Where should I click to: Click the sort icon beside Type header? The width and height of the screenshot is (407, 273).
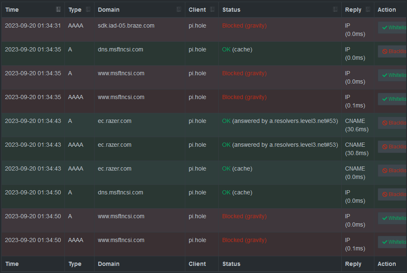88,10
